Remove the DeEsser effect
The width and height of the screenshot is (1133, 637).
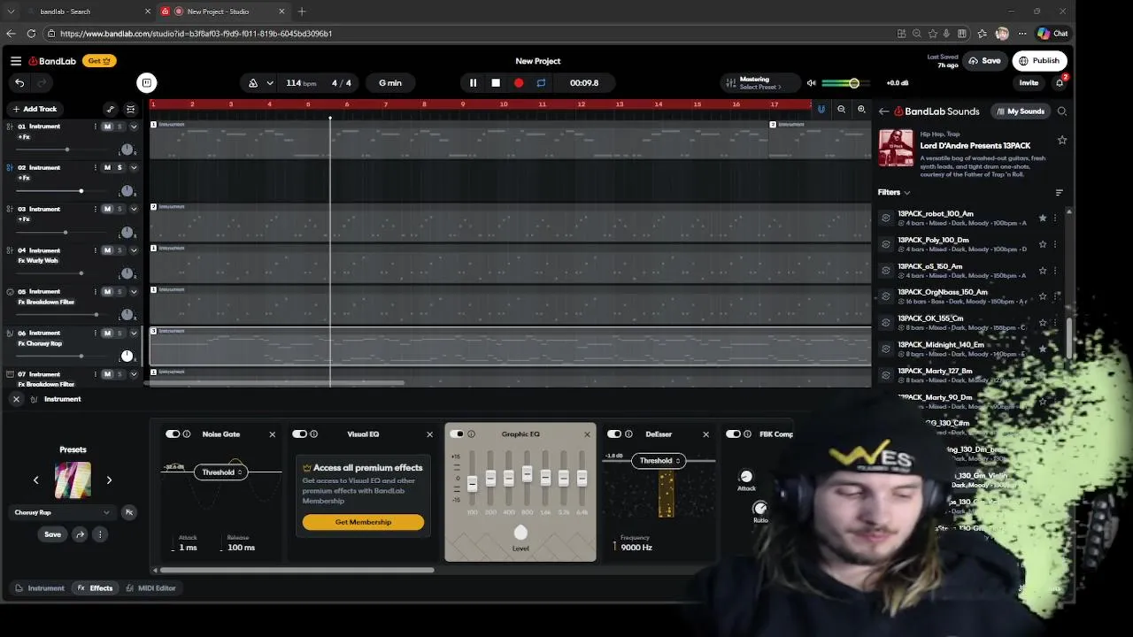coord(705,434)
